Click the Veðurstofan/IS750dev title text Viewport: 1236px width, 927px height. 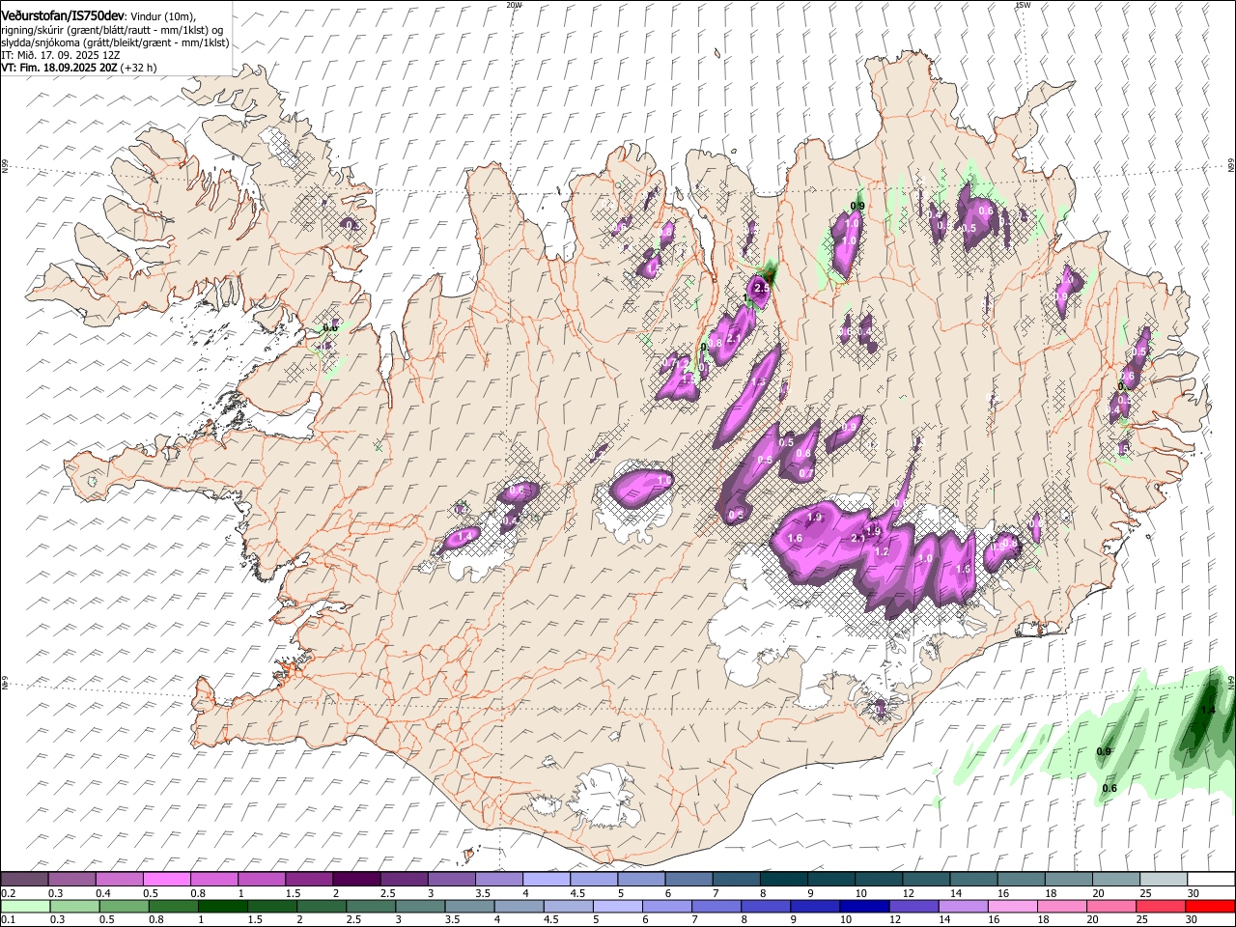(63, 16)
